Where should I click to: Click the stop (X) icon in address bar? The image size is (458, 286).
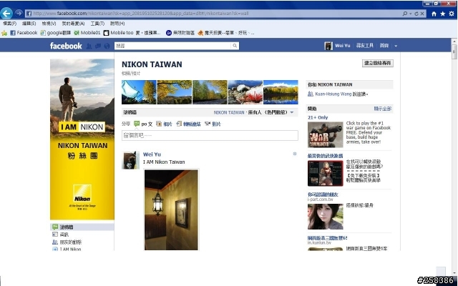click(422, 14)
